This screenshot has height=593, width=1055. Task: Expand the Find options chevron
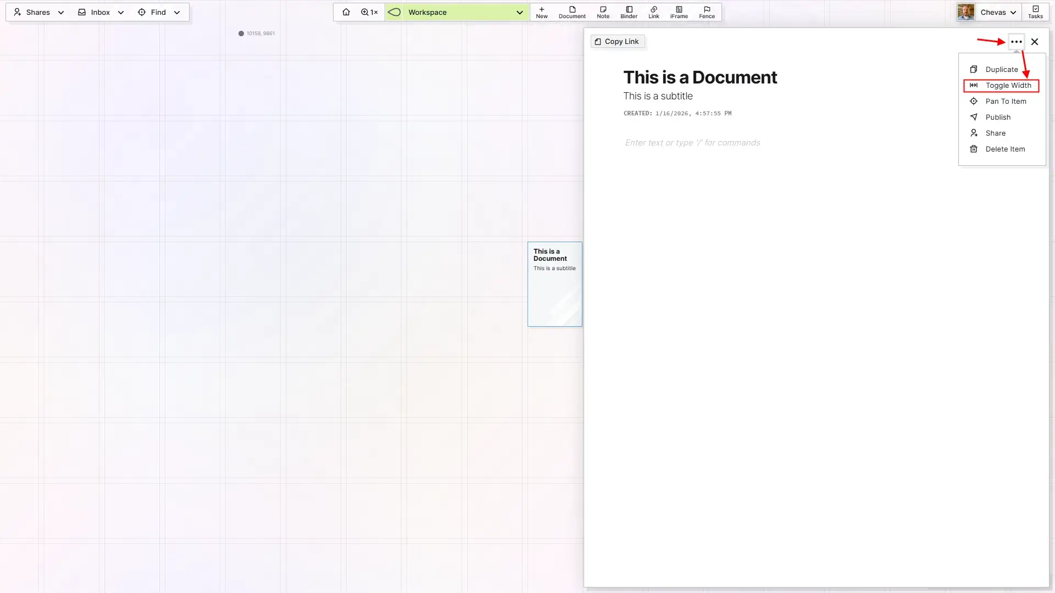[x=176, y=12]
